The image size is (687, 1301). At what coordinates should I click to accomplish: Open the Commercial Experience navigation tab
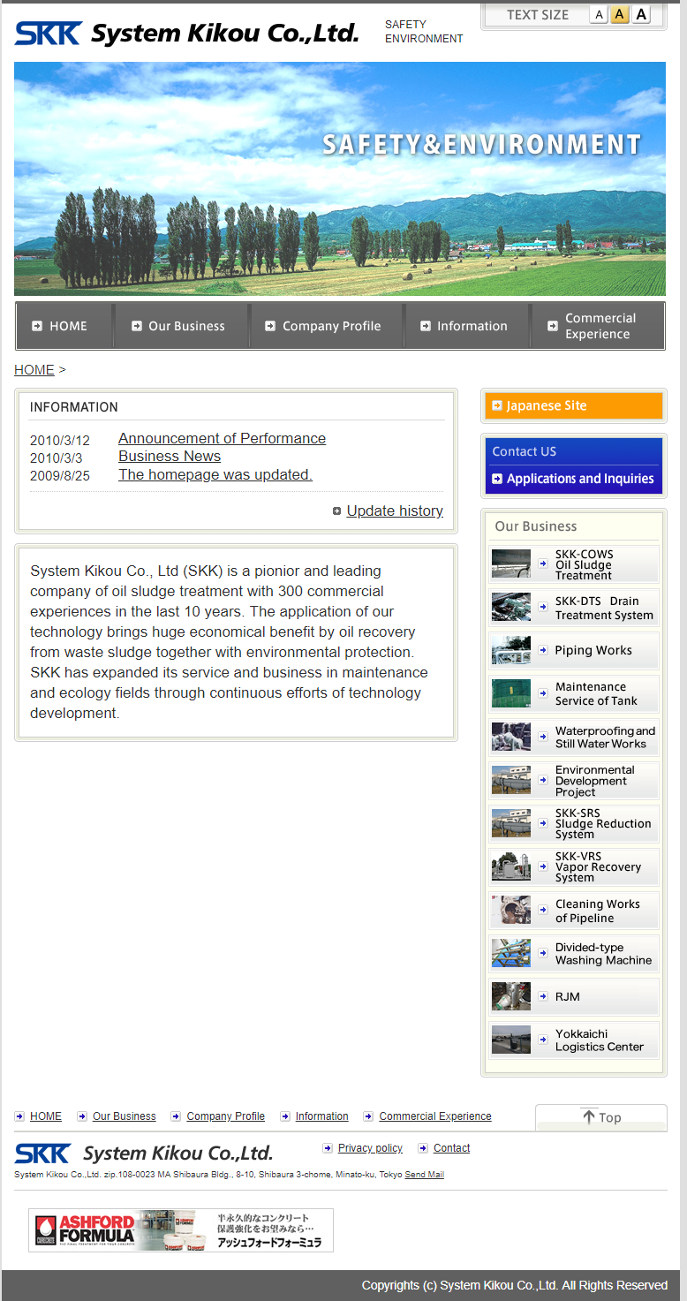tap(598, 326)
